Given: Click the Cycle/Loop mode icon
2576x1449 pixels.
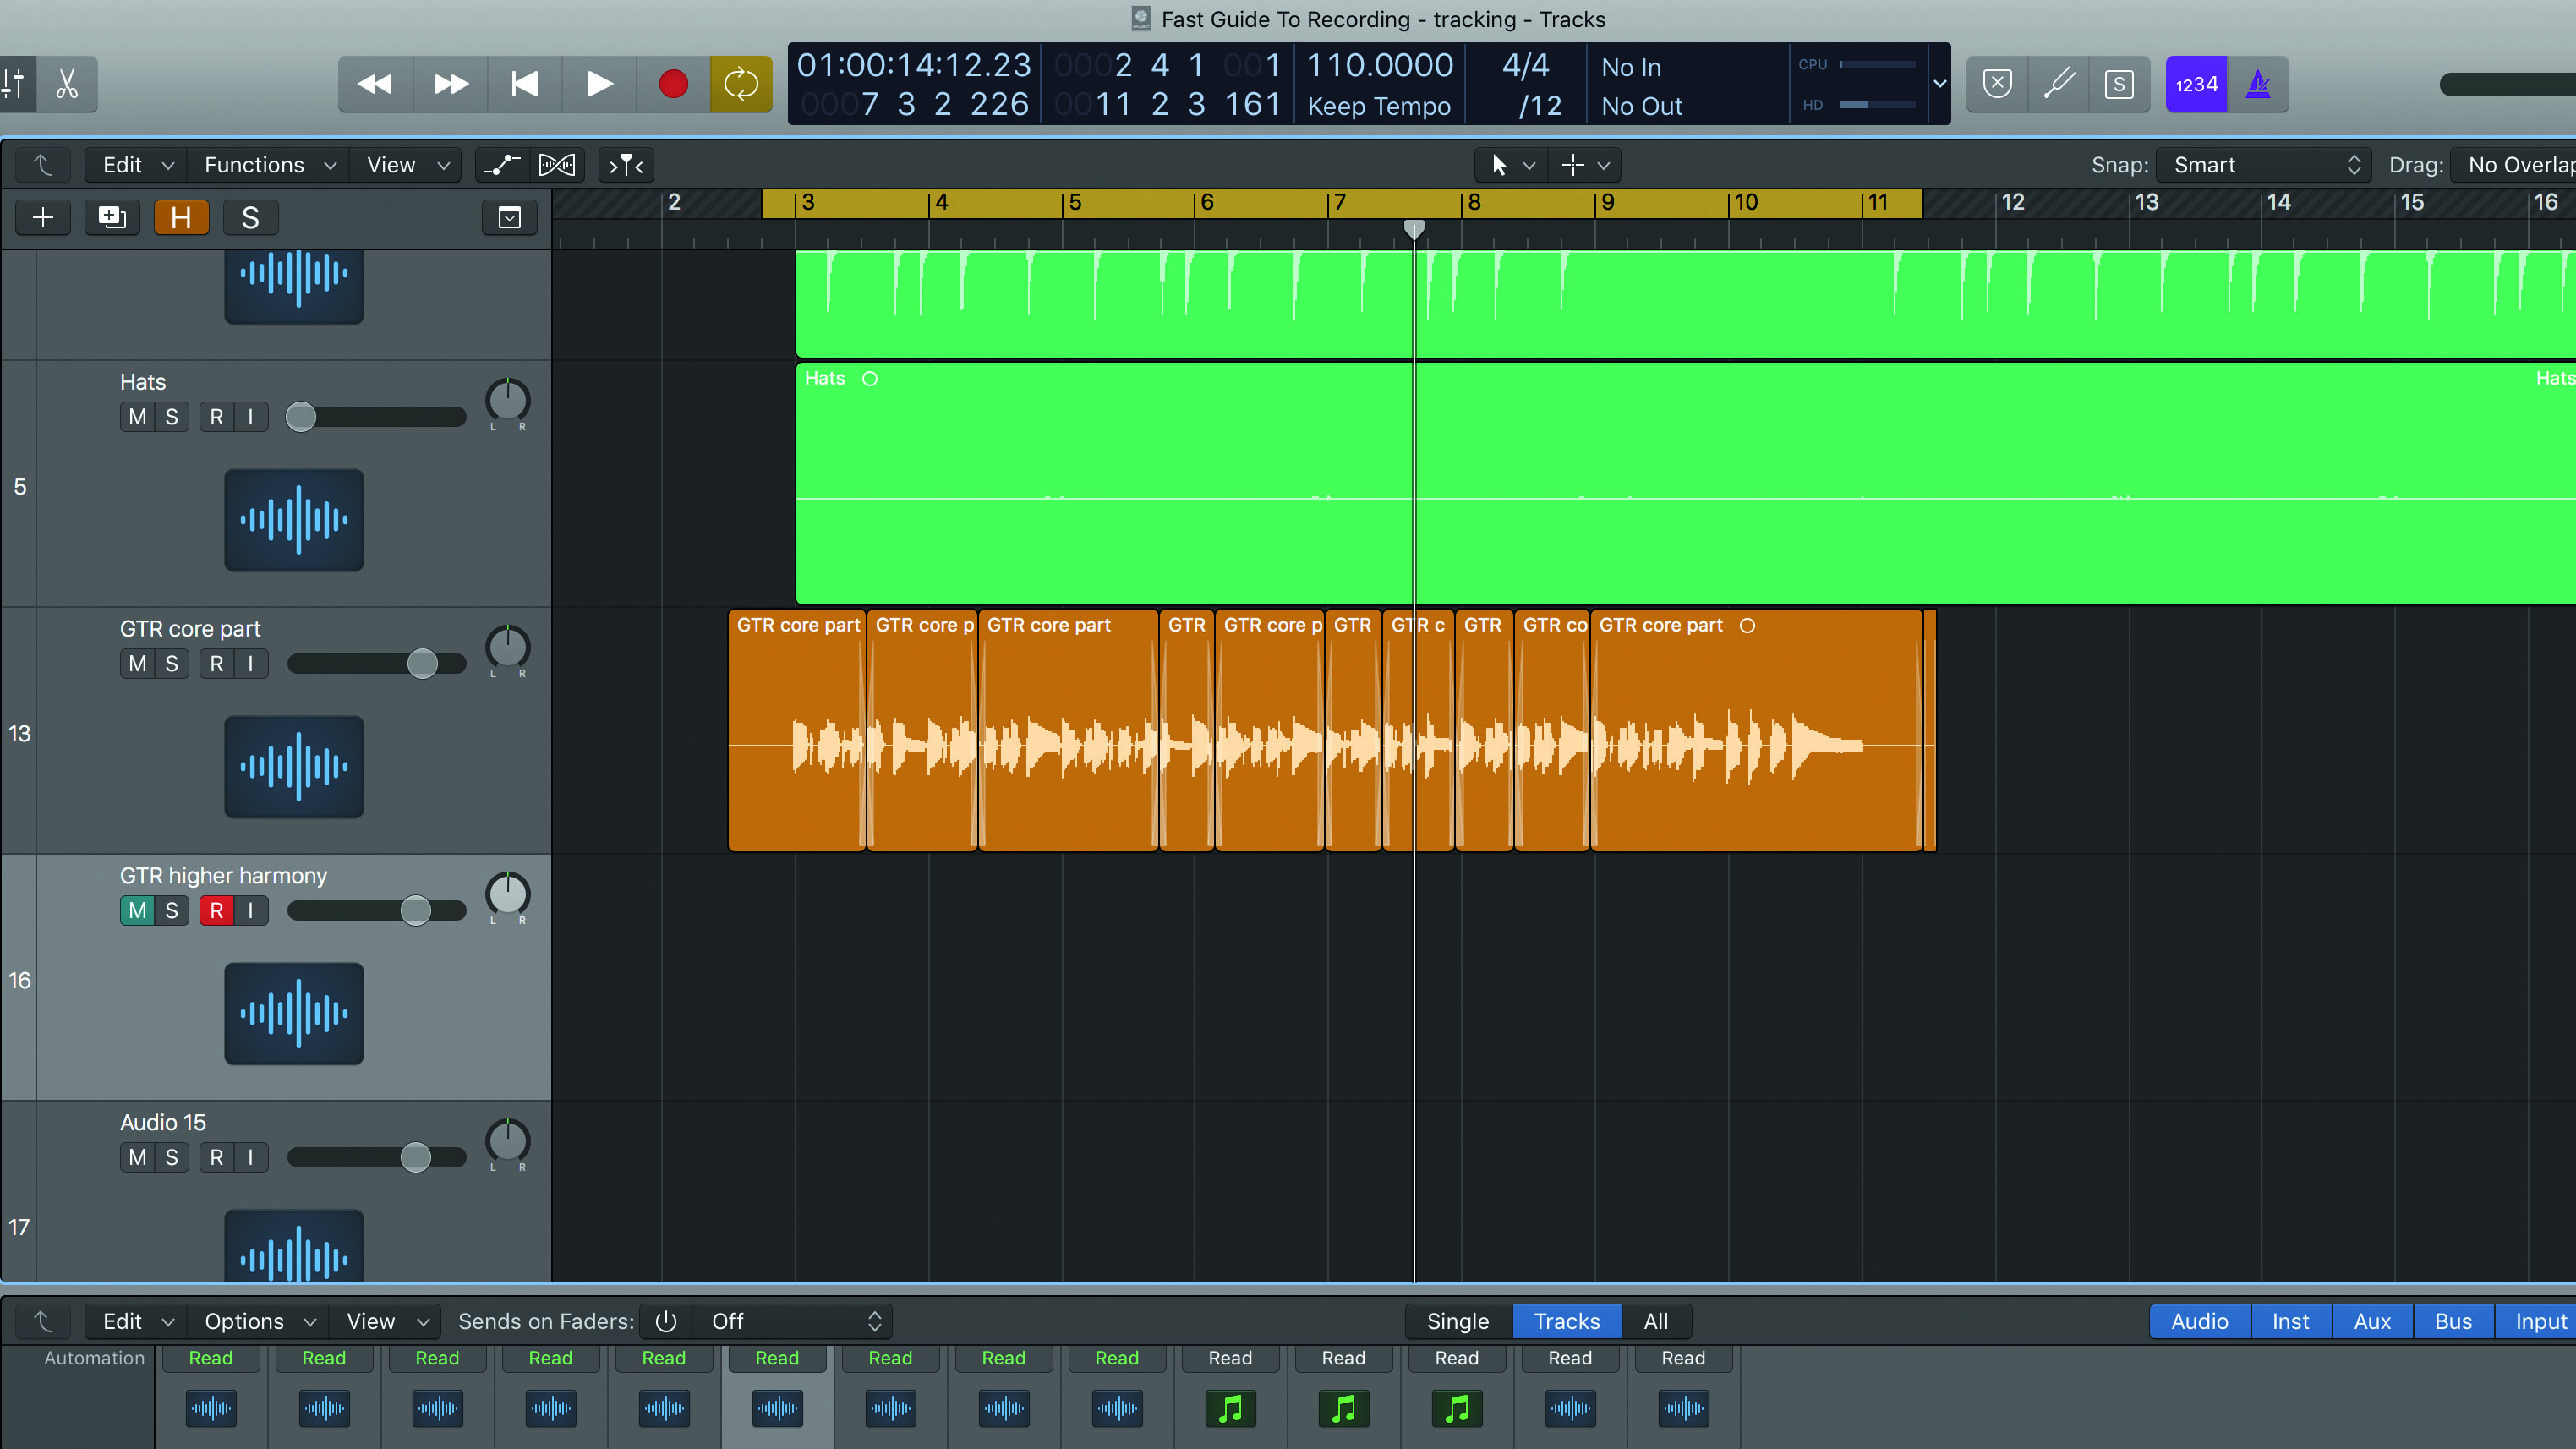Looking at the screenshot, I should coord(741,83).
